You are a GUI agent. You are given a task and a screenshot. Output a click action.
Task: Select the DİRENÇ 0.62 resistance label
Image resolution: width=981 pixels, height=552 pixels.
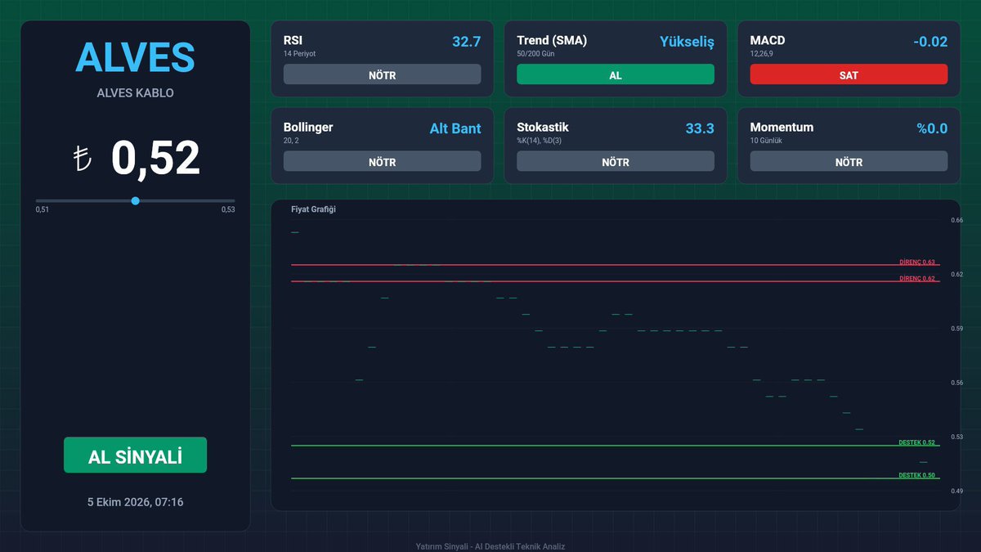[917, 279]
